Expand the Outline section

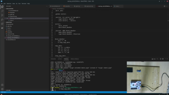[8, 90]
